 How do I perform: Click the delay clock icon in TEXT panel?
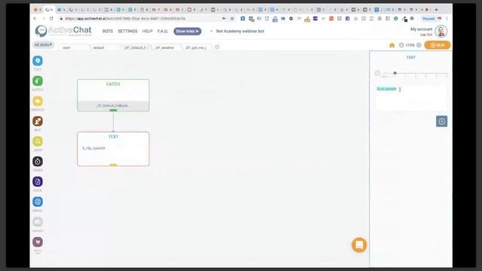377,73
